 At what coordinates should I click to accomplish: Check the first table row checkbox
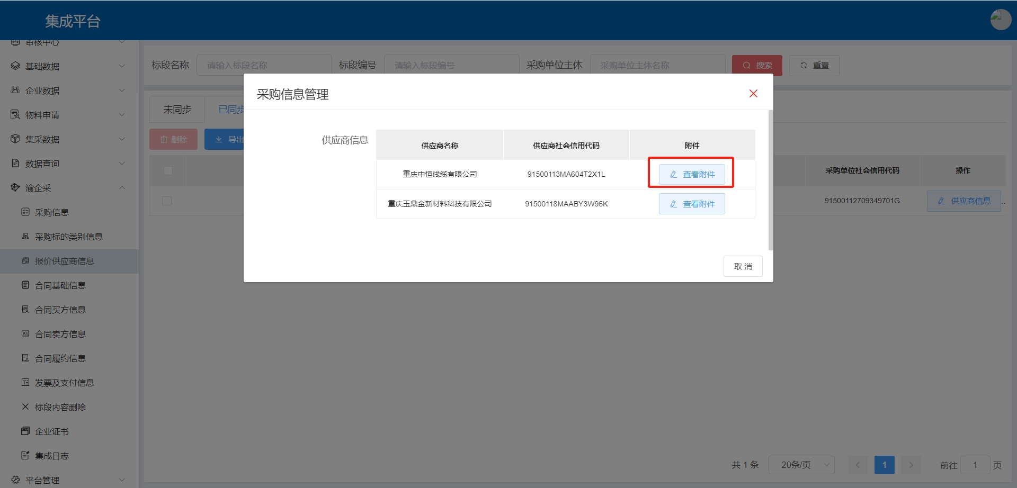pos(167,201)
